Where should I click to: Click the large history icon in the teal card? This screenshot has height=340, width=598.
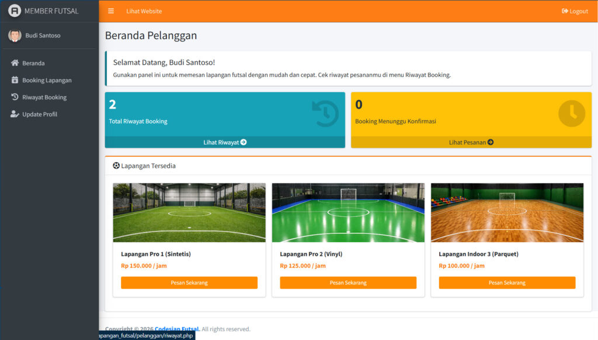click(x=325, y=114)
